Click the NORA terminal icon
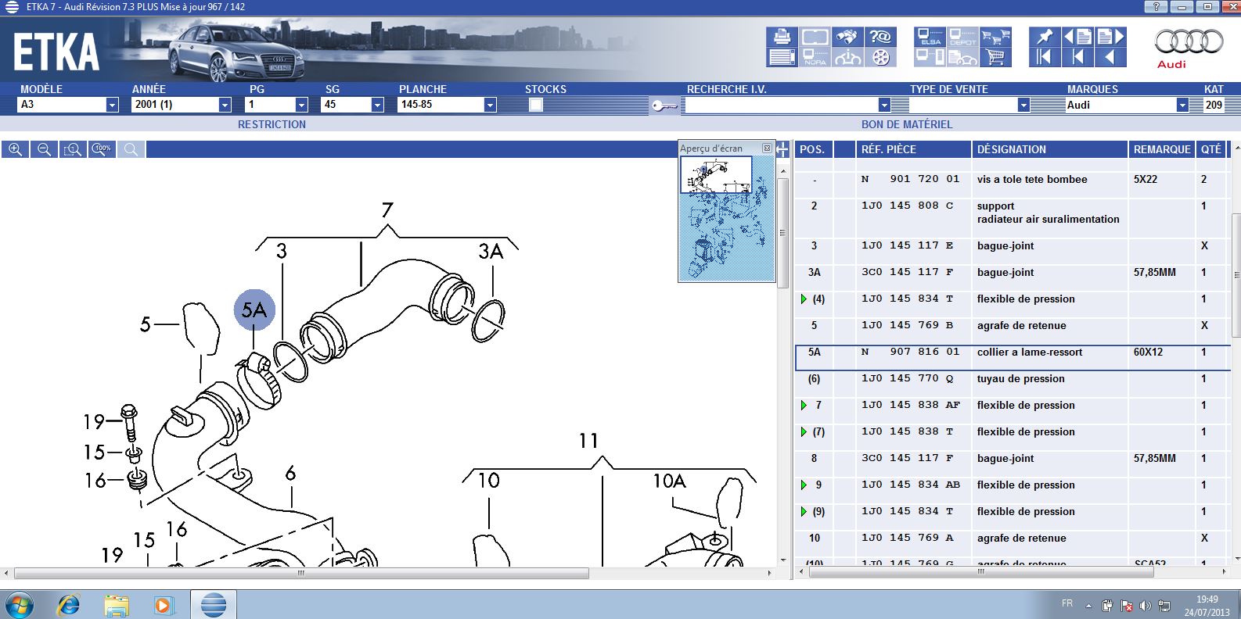Viewport: 1241px width, 619px height. tap(815, 57)
